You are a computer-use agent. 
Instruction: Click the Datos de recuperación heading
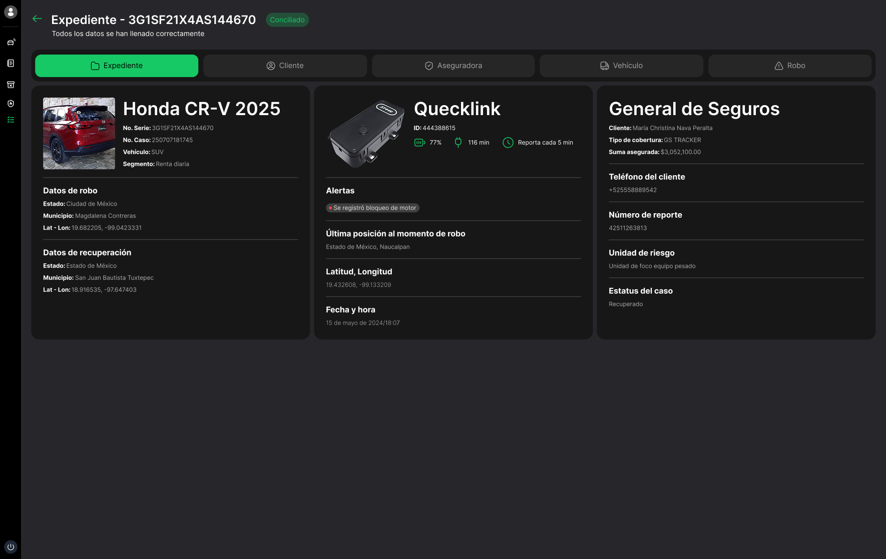coord(87,253)
